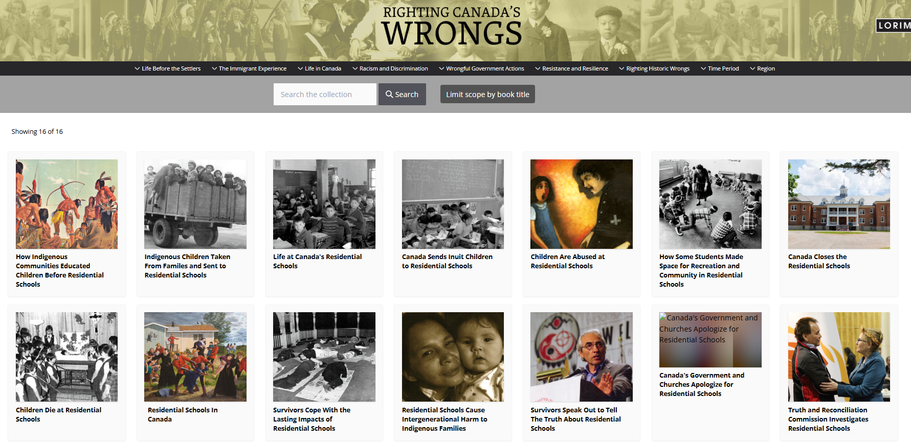This screenshot has width=911, height=443.
Task: Expand the Wrongful Government Actions menu
Action: pos(481,68)
